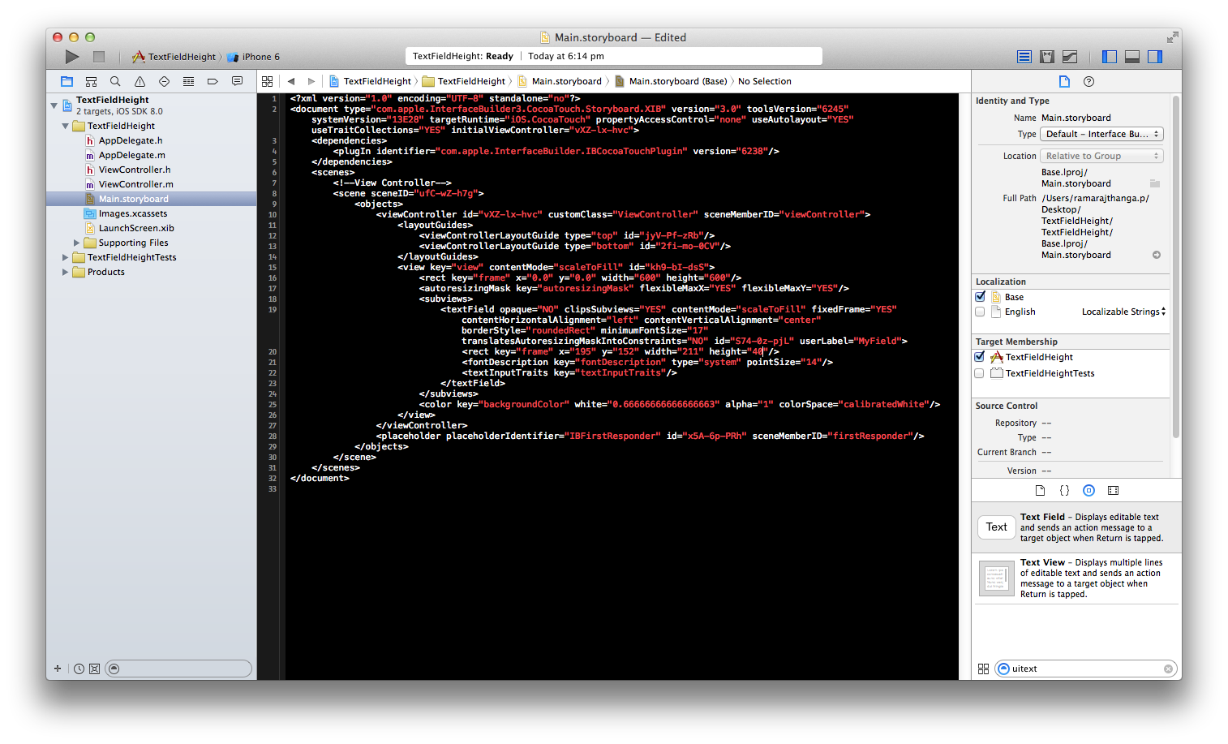The height and width of the screenshot is (744, 1228).
Task: Toggle the debug area visibility
Action: [x=1132, y=57]
